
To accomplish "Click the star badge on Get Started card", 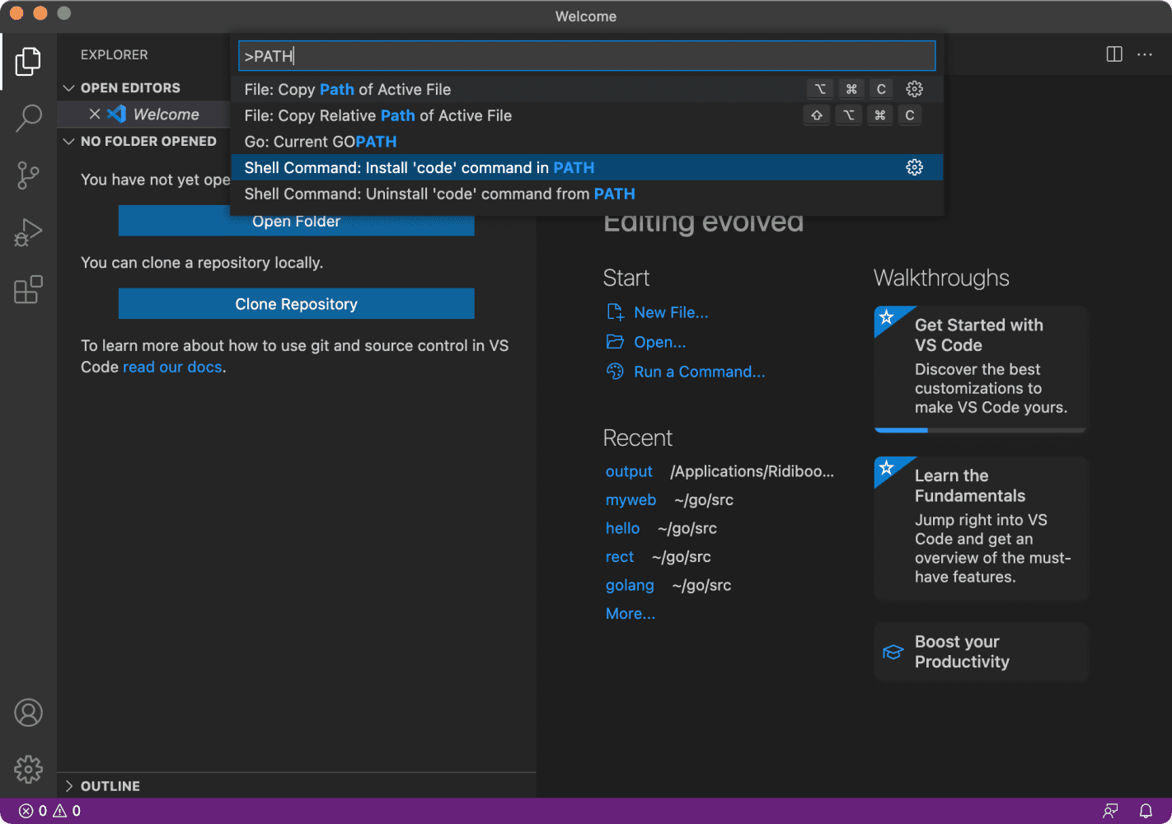I will click(x=887, y=317).
